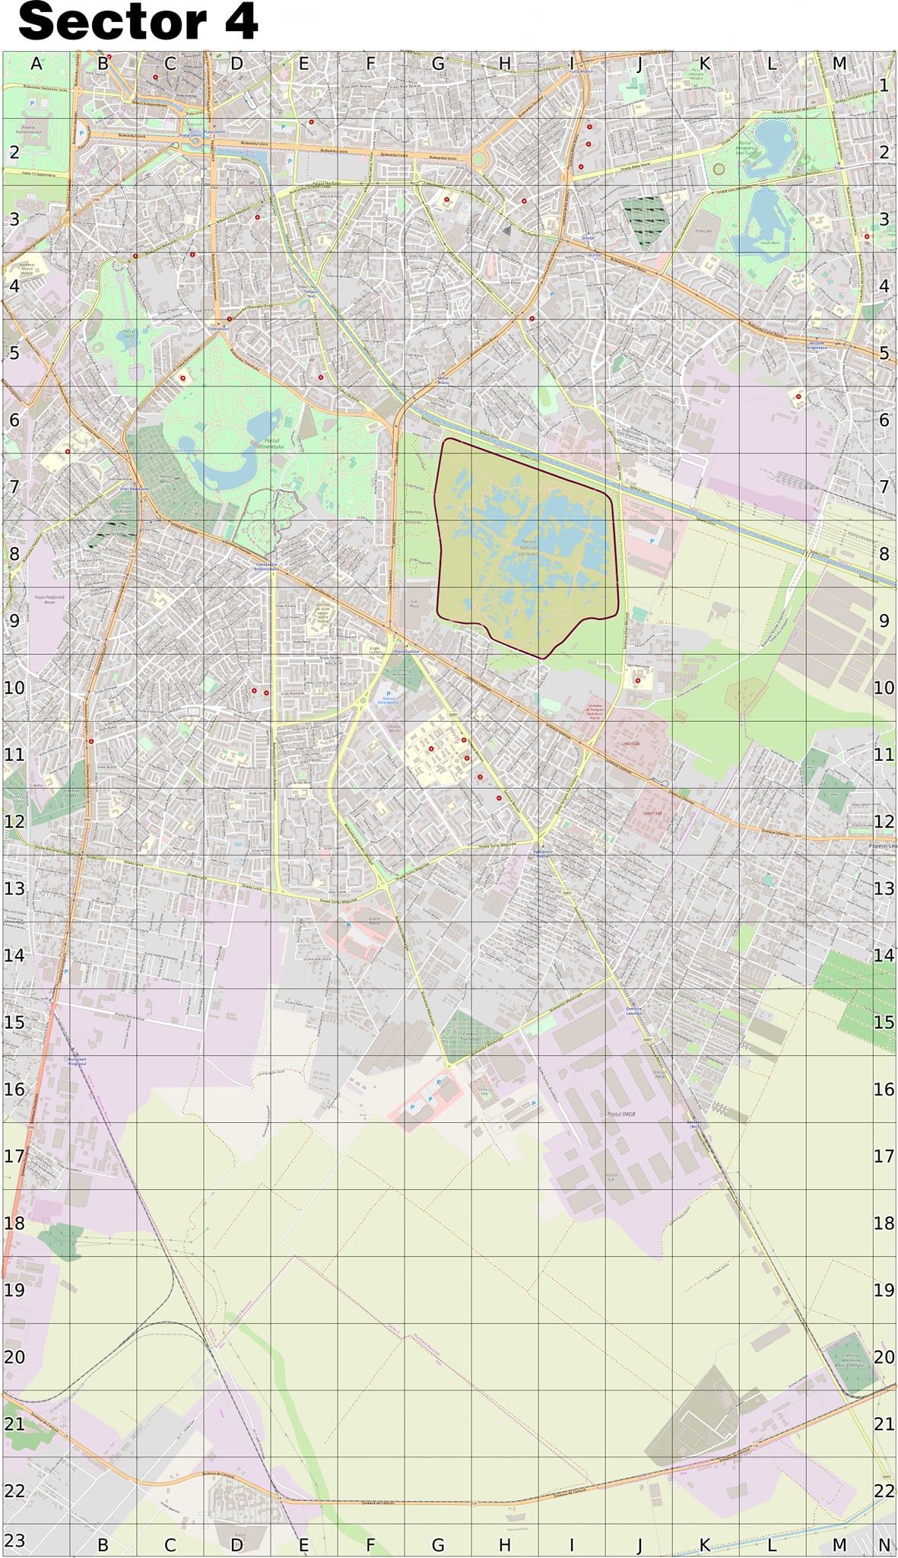Click the 'Sun Plaza' label

(414, 604)
